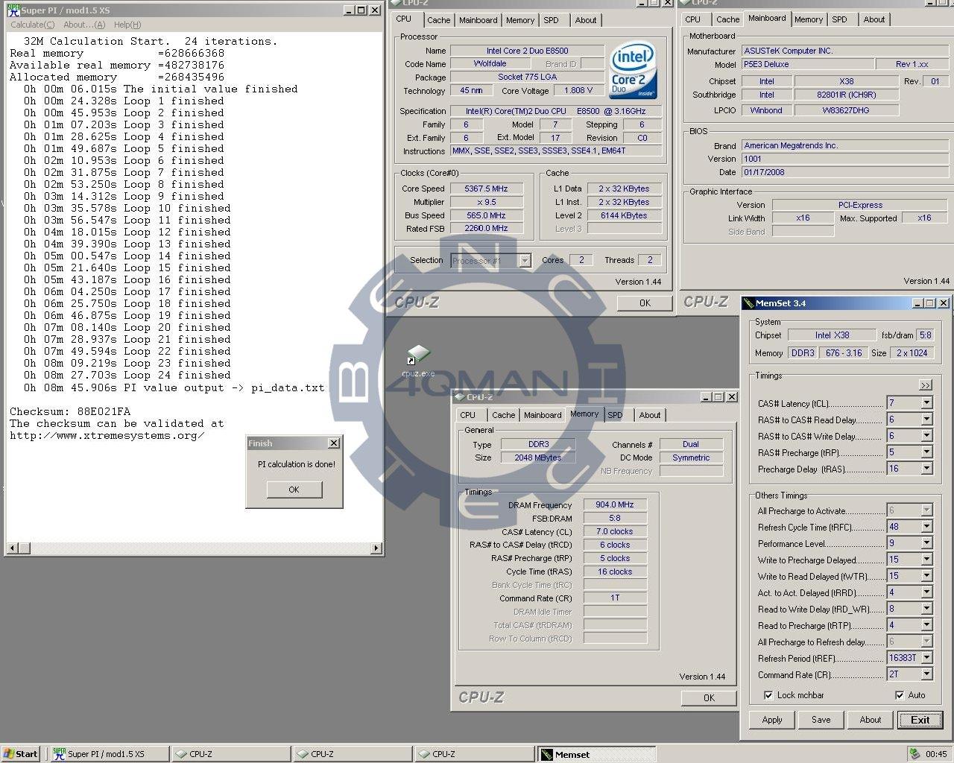Click the taskbar clock showing 00:45
This screenshot has width=954, height=763.
click(x=936, y=754)
